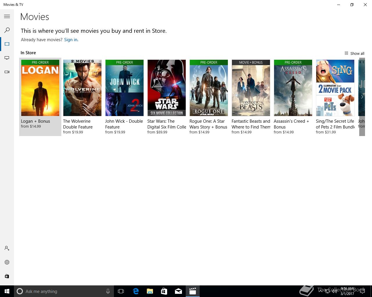Click the Sign in link
372x297 pixels.
click(71, 40)
